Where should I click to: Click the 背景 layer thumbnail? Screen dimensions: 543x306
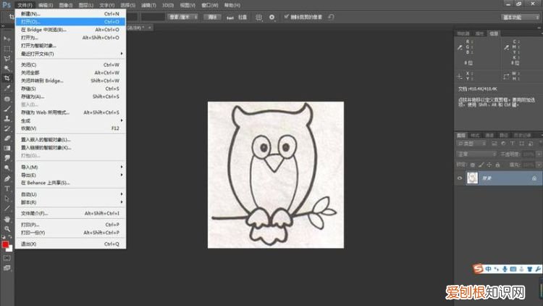(x=472, y=178)
